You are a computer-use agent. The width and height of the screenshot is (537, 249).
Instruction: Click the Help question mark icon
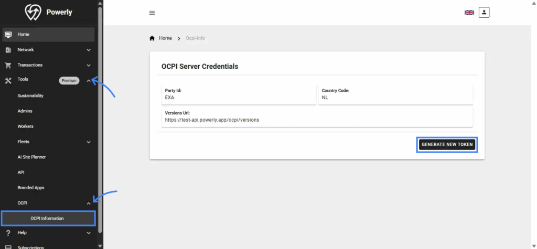pyautogui.click(x=8, y=233)
